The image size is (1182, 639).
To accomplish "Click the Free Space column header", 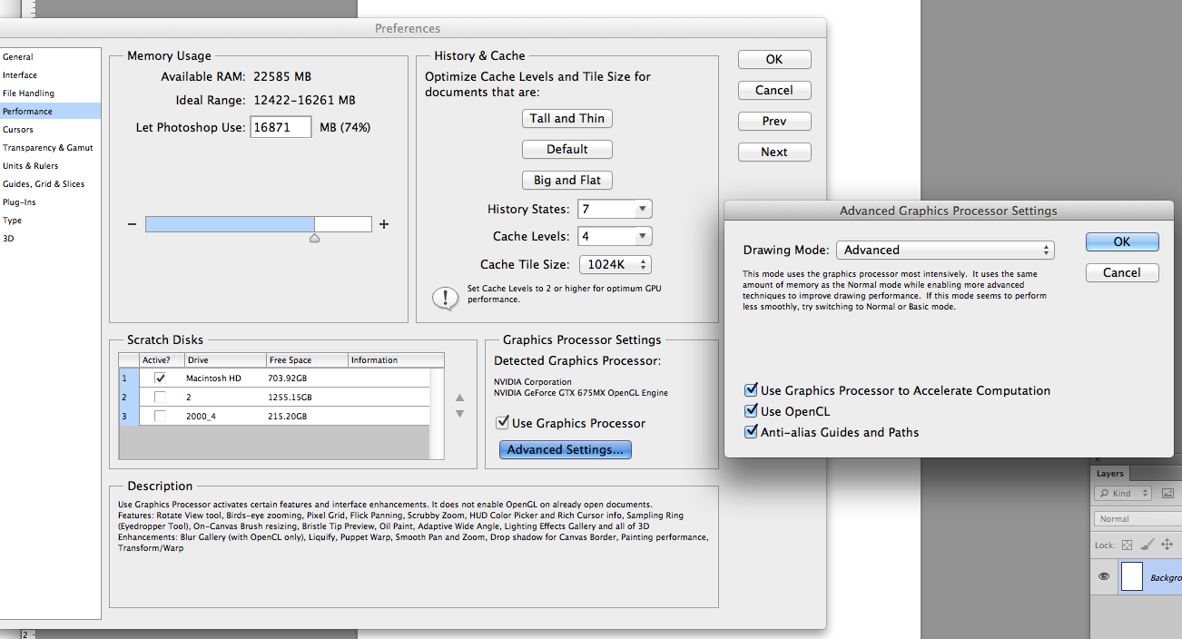I will pyautogui.click(x=307, y=360).
